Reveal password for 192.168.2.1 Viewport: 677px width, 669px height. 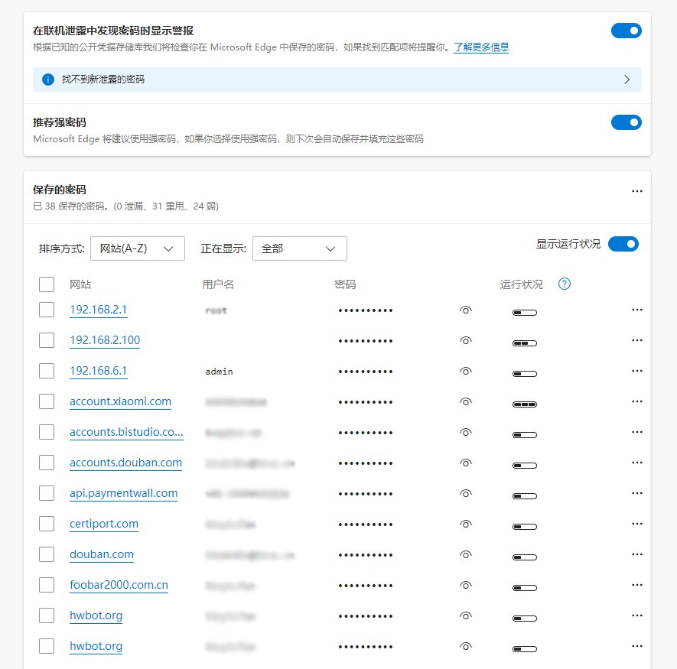point(465,310)
